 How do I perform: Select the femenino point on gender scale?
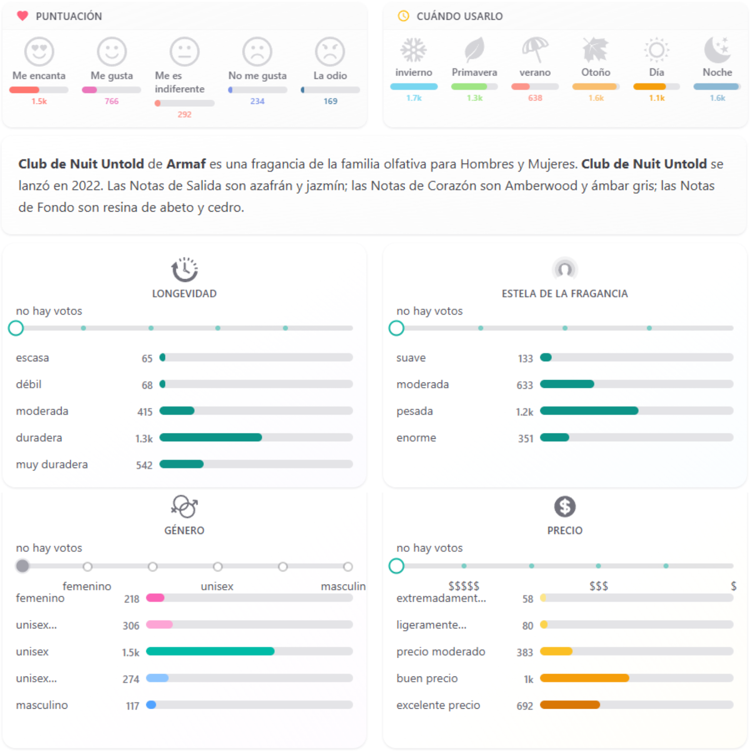(x=88, y=567)
